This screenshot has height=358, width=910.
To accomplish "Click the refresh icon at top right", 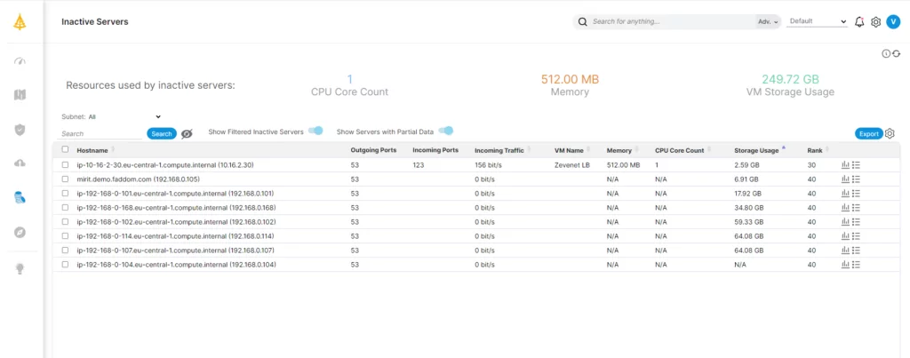I will 896,53.
